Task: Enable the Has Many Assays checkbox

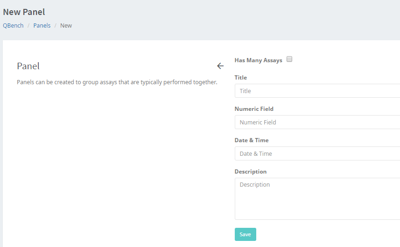Action: pyautogui.click(x=289, y=59)
